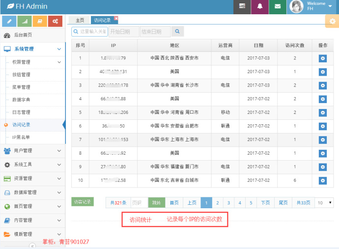Viewport: 339px width, 249px height.
Task: Select page 5 in pagination
Action: click(251, 203)
